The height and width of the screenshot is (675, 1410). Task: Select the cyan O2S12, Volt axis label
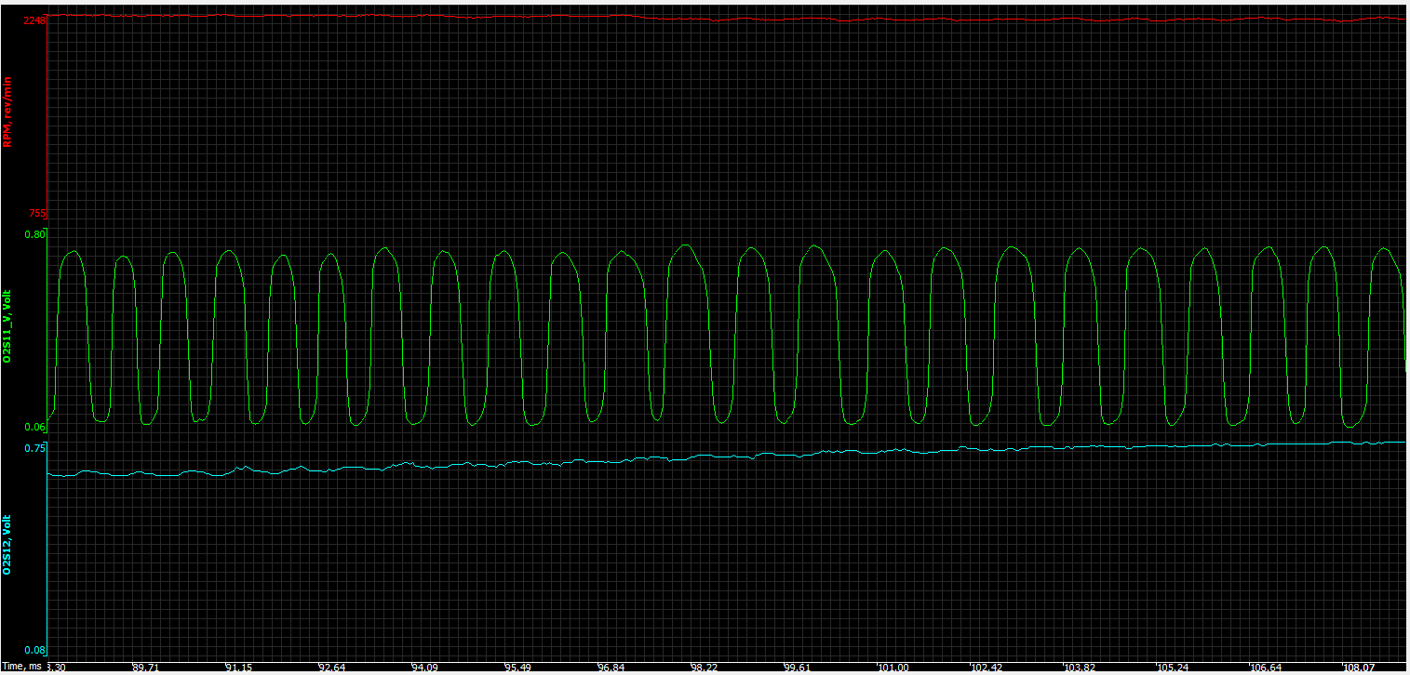pyautogui.click(x=7, y=546)
